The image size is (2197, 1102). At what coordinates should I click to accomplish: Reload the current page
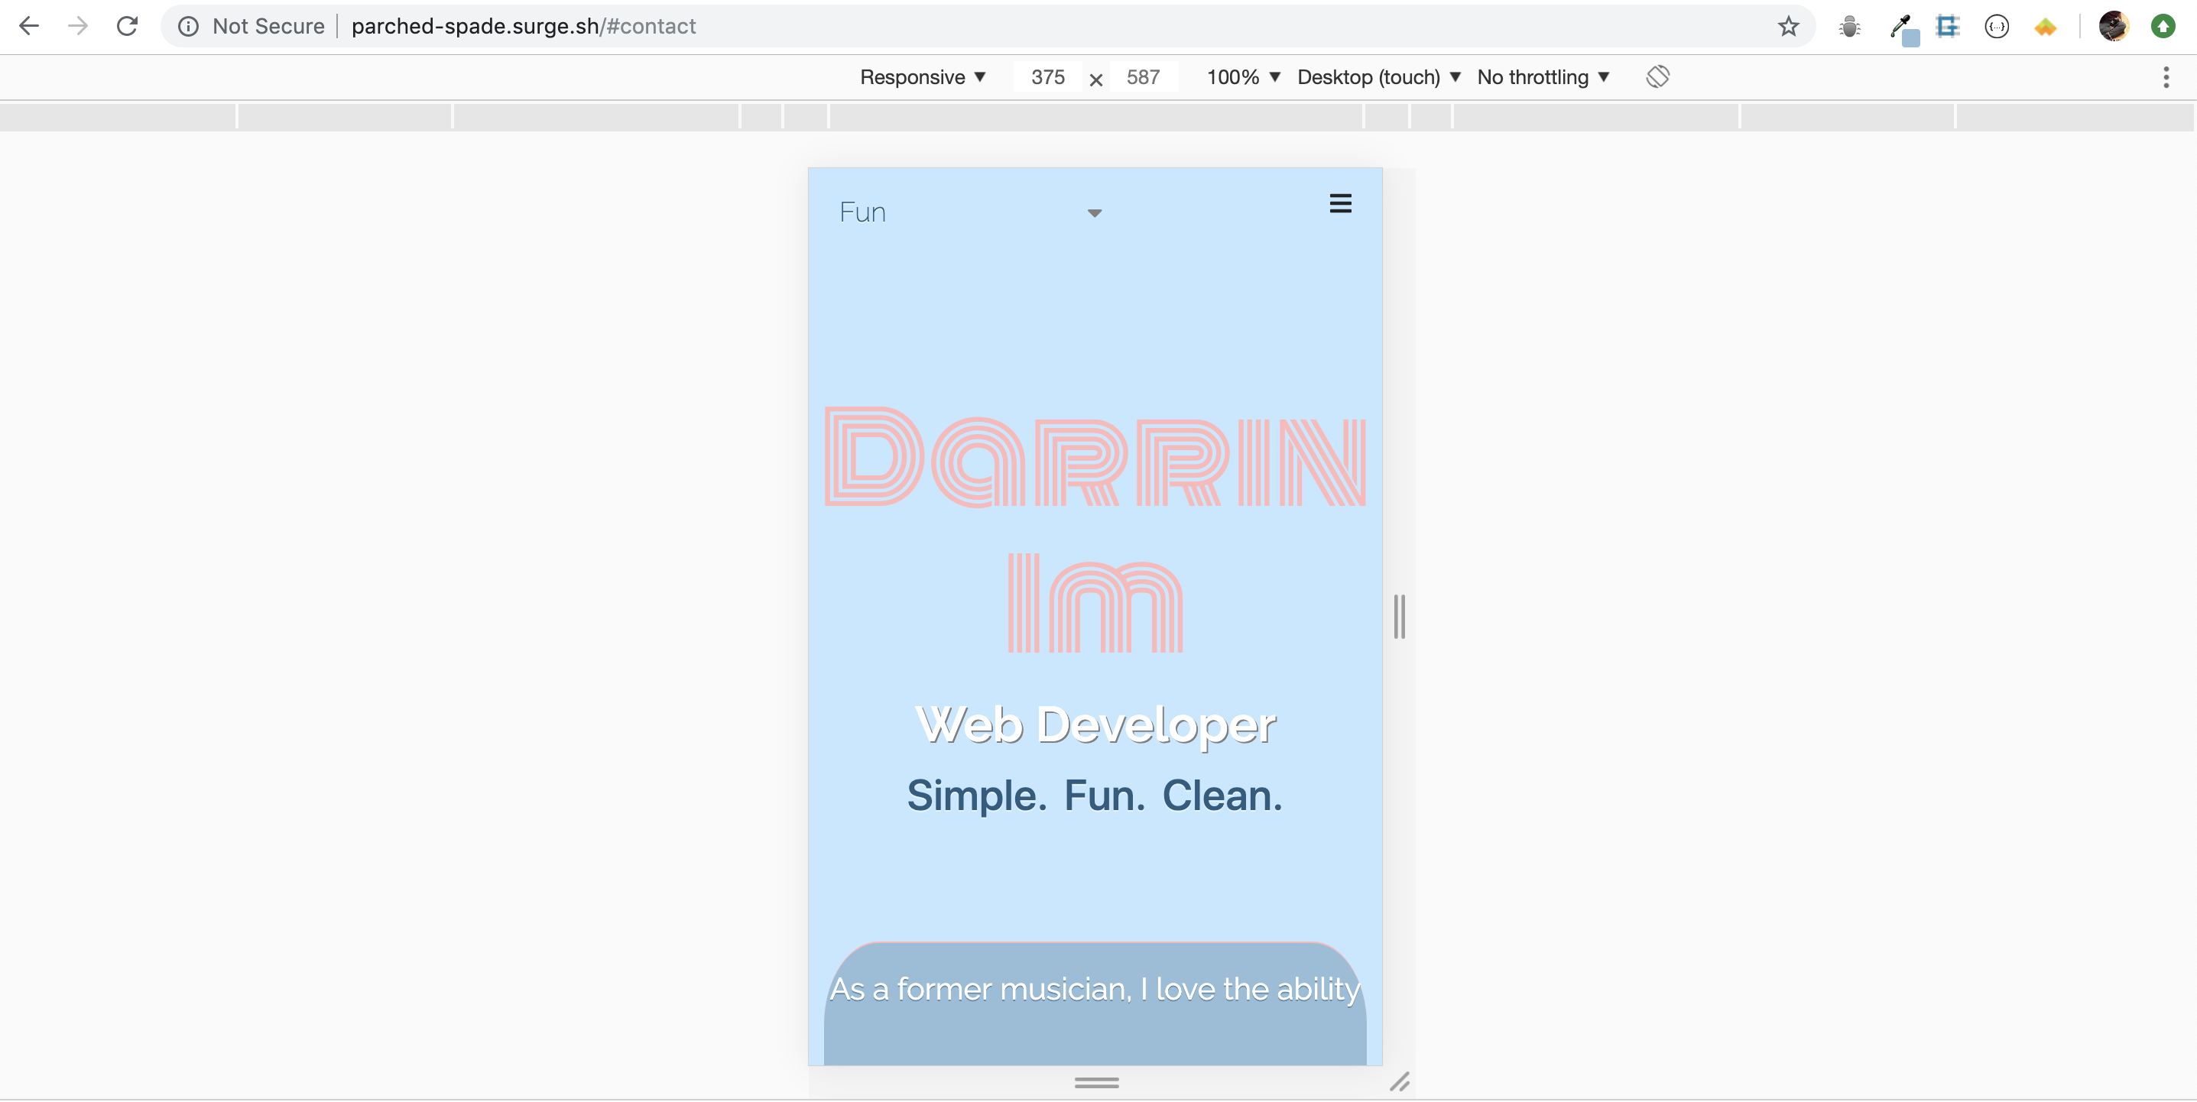(x=127, y=25)
